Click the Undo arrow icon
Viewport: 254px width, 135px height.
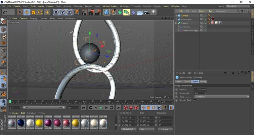point(5,12)
